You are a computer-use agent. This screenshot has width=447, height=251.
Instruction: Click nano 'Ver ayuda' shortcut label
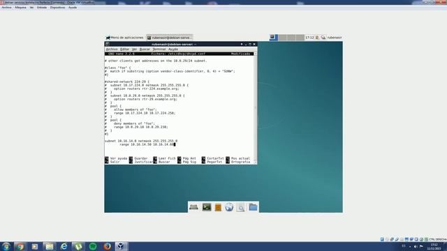(x=119, y=158)
